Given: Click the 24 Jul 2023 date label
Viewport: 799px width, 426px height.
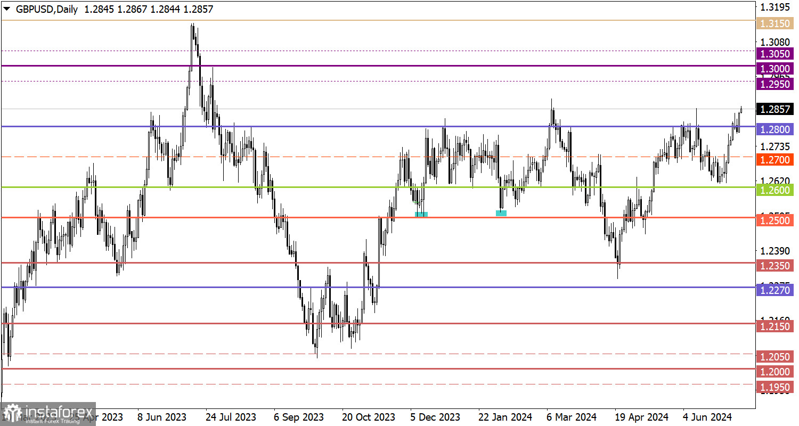Looking at the screenshot, I should tap(231, 416).
